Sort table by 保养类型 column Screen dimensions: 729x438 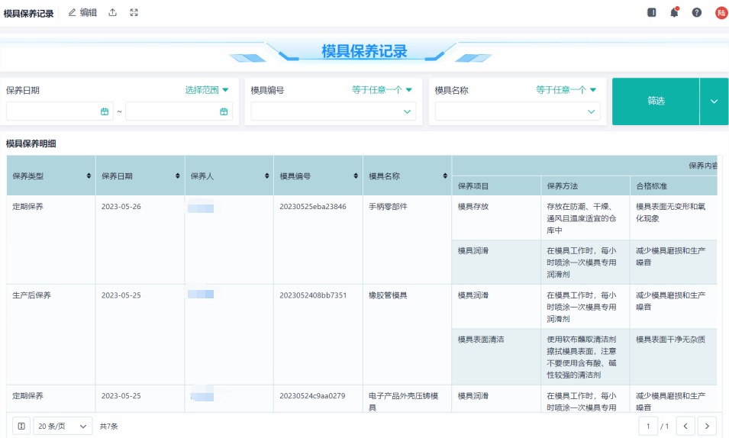point(89,176)
